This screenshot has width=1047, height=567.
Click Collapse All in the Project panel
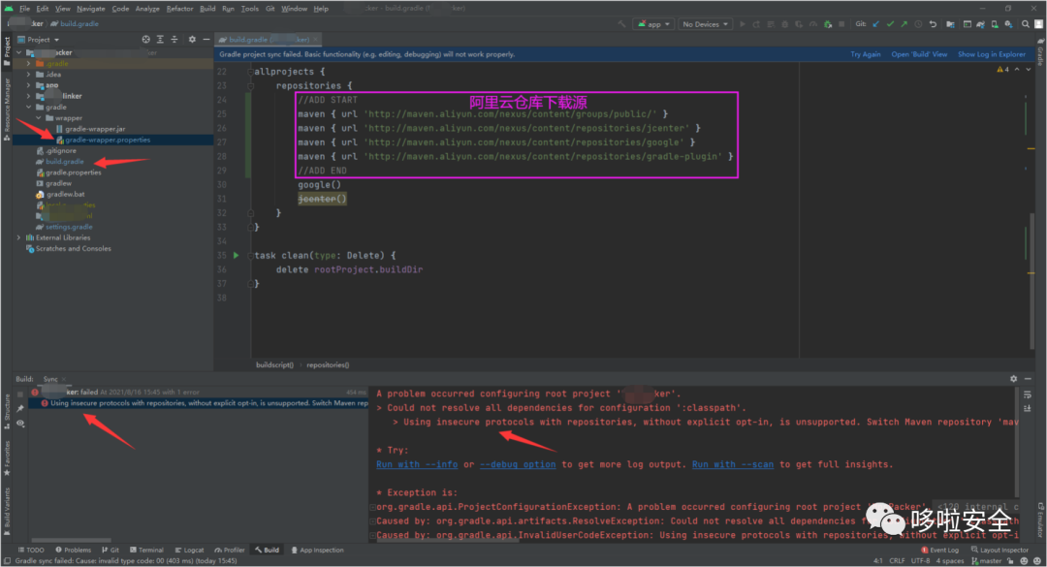click(x=174, y=40)
